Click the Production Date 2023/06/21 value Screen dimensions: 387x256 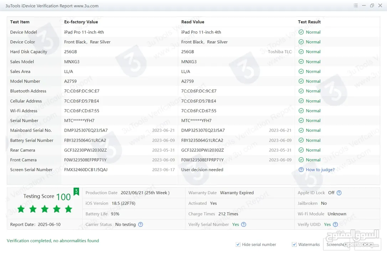[x=145, y=193]
